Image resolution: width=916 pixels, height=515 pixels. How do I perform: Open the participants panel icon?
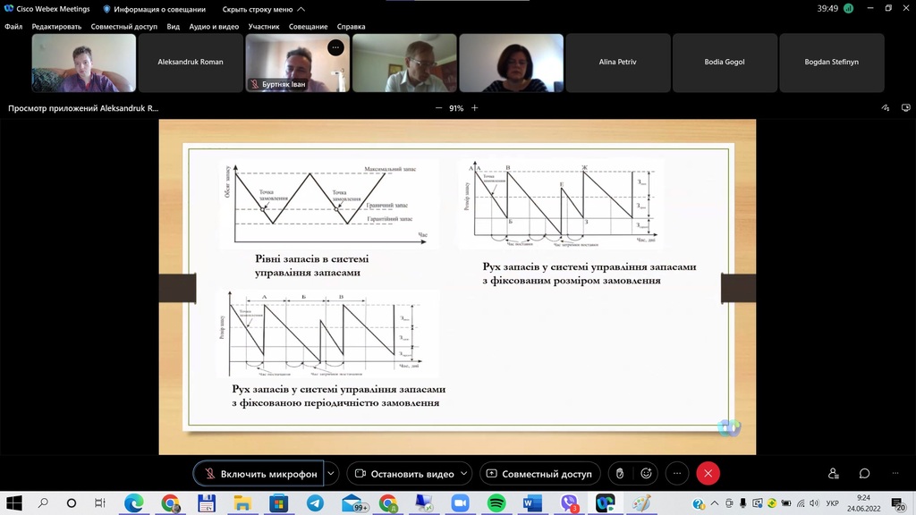pos(834,474)
